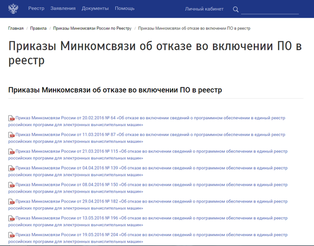
Task: Focus the search input field
Action: pyautogui.click(x=270, y=10)
